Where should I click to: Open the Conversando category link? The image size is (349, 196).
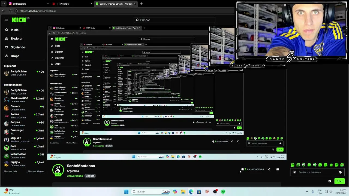[x=75, y=176]
